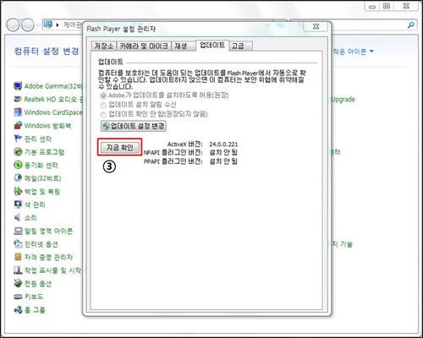
Task: Open the 백업 및 복원 icon
Action: [18, 191]
